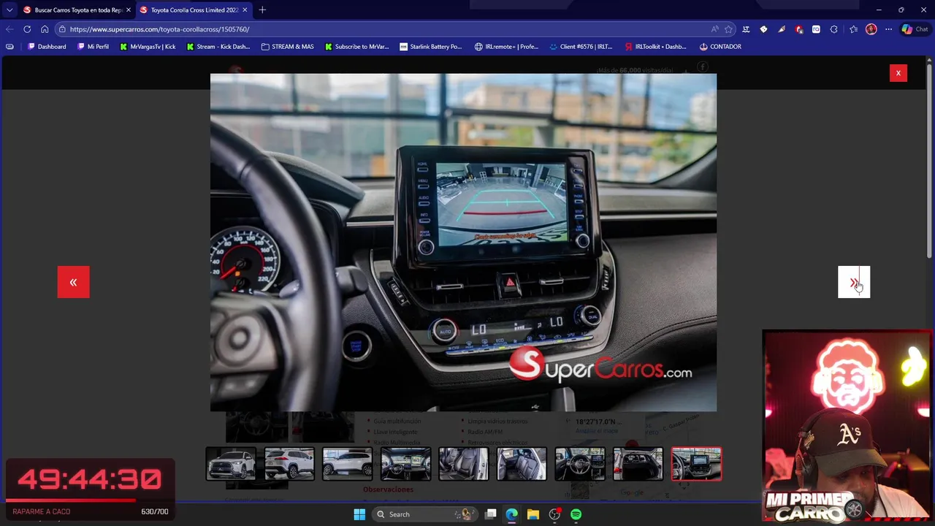Refresh the current page
The image size is (935, 526).
pyautogui.click(x=27, y=29)
